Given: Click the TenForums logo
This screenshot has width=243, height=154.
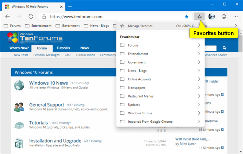Looking at the screenshot, I should (x=35, y=37).
